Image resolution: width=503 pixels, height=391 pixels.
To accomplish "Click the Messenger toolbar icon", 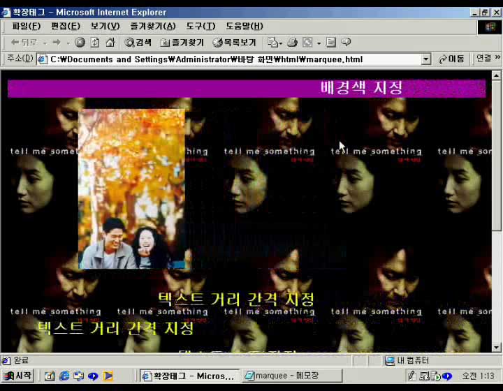I will coord(346,43).
